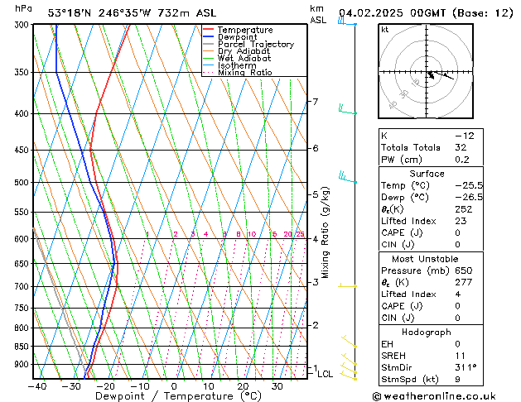Click the PW (cm) value 0.2
The image size is (521, 402).
(462, 160)
